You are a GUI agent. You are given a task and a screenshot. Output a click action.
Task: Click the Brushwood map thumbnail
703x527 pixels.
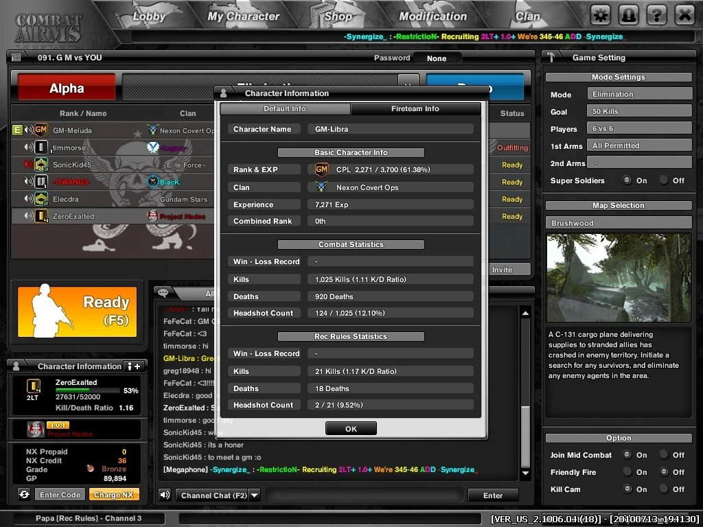click(619, 278)
